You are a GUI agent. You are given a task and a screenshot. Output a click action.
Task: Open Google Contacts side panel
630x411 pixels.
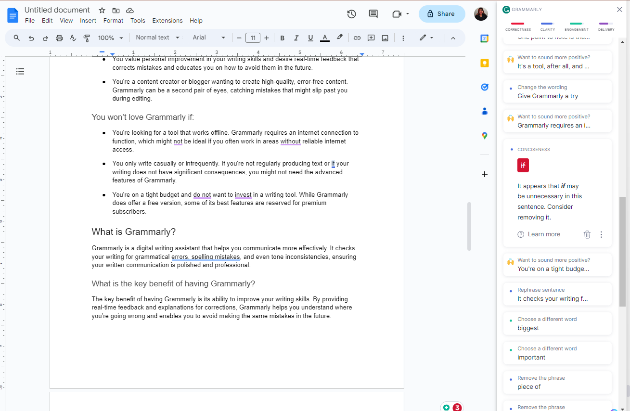pos(485,111)
